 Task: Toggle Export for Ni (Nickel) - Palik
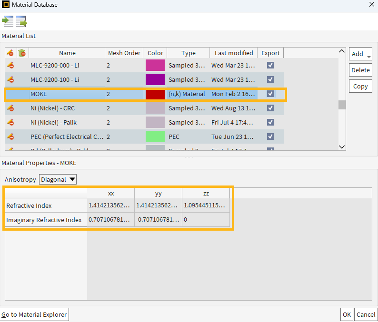(x=270, y=122)
